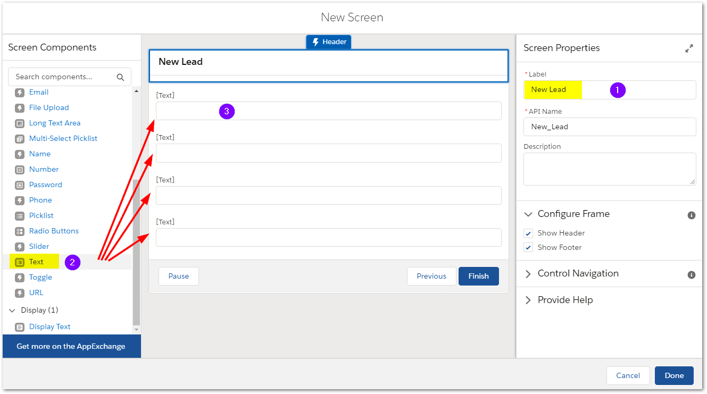Image resolution: width=707 pixels, height=394 pixels.
Task: Select the Header tab on canvas
Action: [x=329, y=42]
